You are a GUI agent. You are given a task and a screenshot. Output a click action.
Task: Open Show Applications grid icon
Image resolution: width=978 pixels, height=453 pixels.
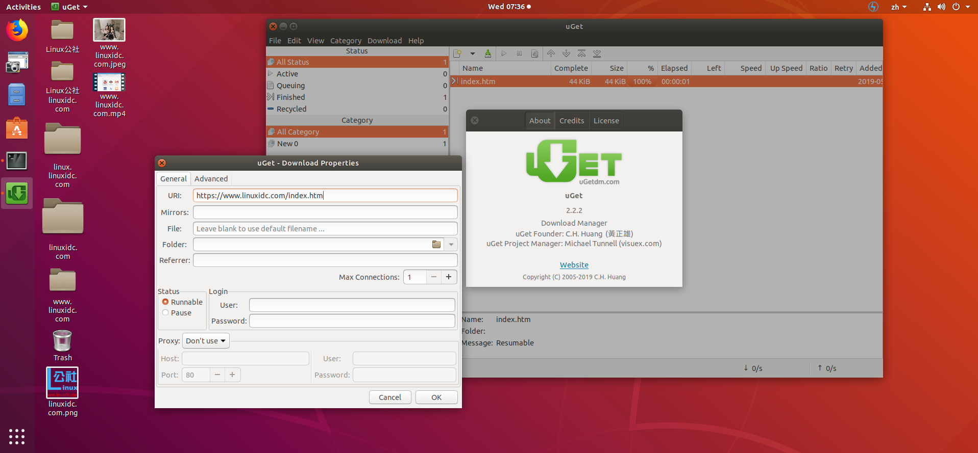pyautogui.click(x=17, y=437)
